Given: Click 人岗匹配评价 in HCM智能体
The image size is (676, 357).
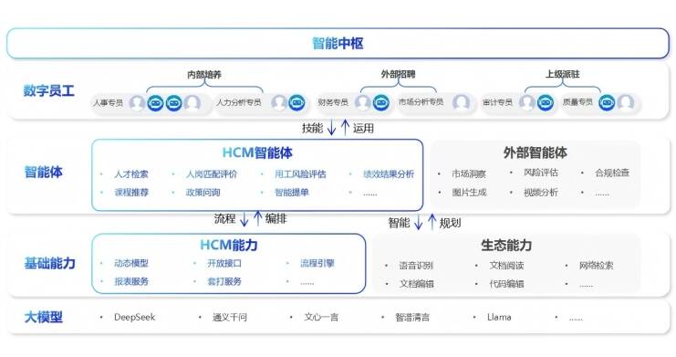Looking at the screenshot, I should tap(212, 174).
